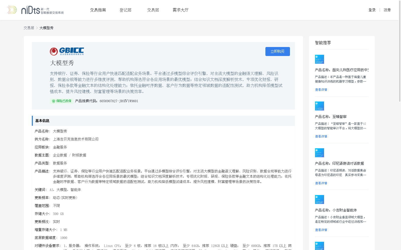Click update frequency 动态(实时更新)
The width and height of the screenshot is (401, 250).
[x=65, y=198]
